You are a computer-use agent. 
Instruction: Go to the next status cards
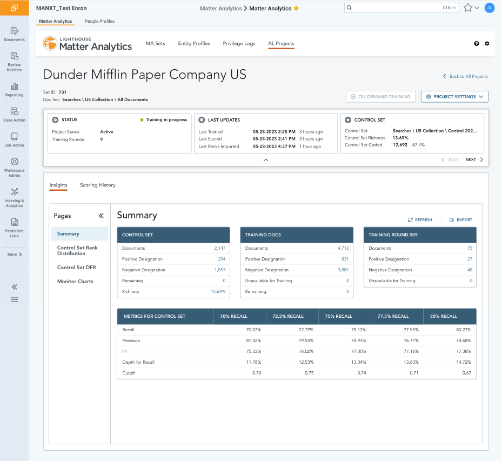click(x=474, y=159)
